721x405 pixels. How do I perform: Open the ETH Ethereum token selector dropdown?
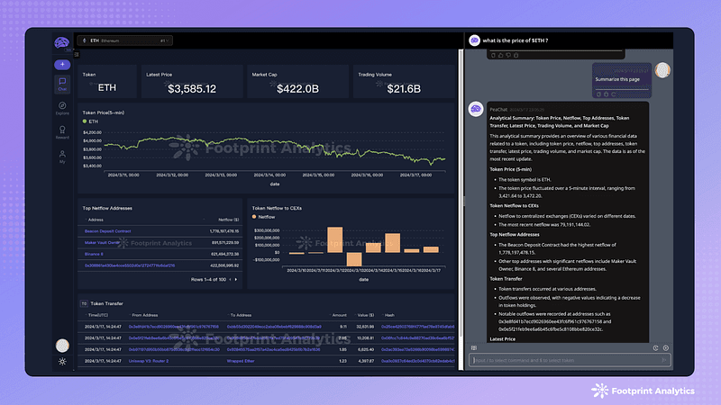pos(125,40)
